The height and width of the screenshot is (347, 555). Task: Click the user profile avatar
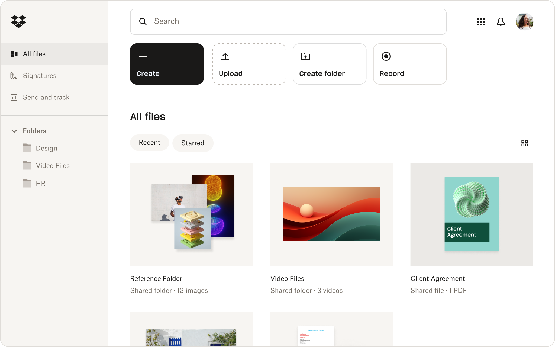[x=525, y=21]
